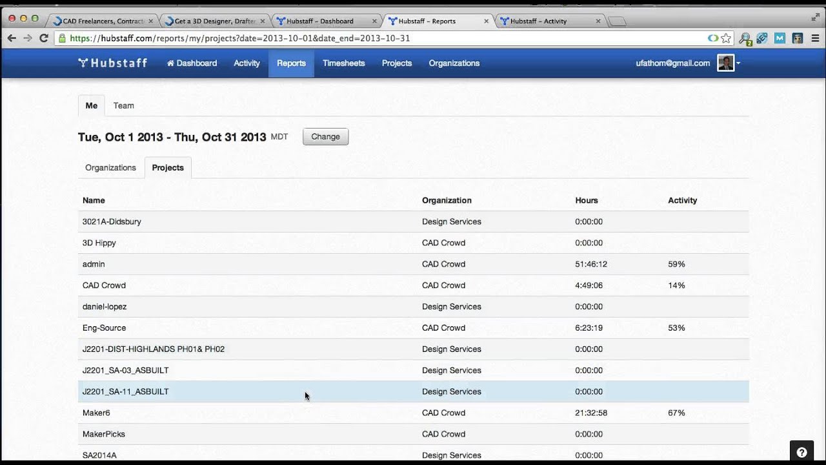This screenshot has width=826, height=465.
Task: Switch to CAD Freelancers browser tab
Action: click(103, 21)
